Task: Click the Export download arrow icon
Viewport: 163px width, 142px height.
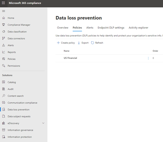Action: 79,43
